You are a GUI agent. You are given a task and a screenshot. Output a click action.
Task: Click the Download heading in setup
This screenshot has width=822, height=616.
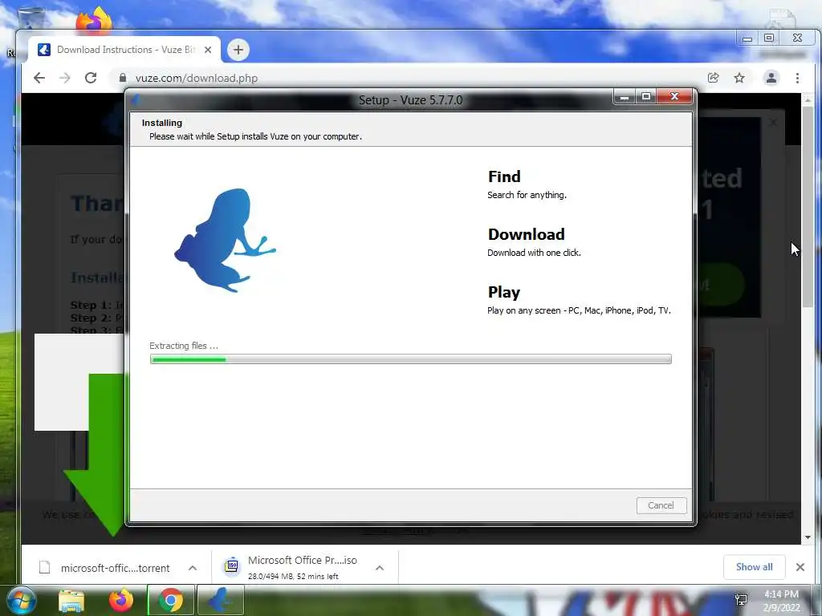(527, 234)
